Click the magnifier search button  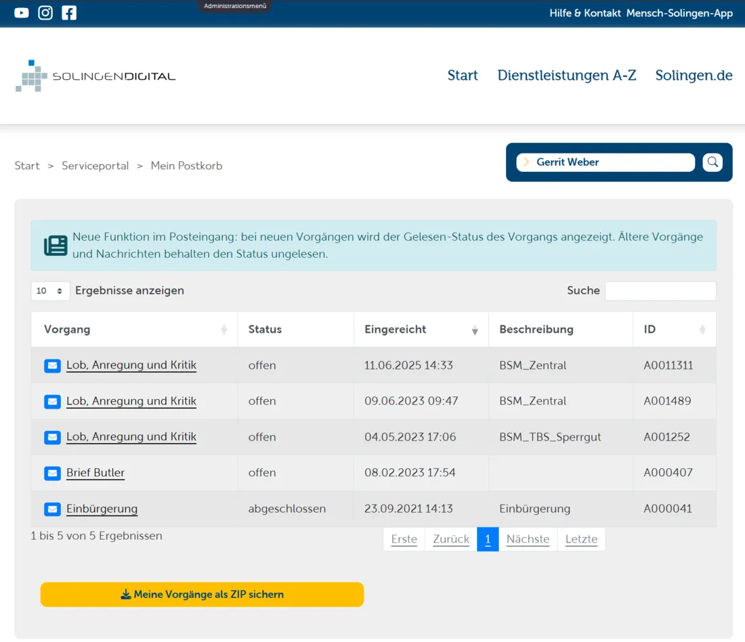click(712, 162)
